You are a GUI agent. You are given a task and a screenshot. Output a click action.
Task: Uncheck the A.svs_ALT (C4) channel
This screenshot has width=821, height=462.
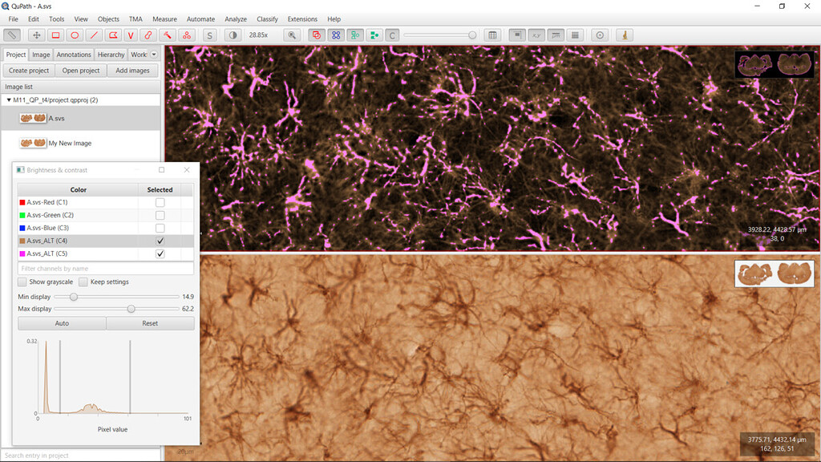pyautogui.click(x=160, y=241)
